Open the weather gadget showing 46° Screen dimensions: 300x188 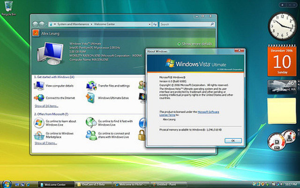coord(282,87)
